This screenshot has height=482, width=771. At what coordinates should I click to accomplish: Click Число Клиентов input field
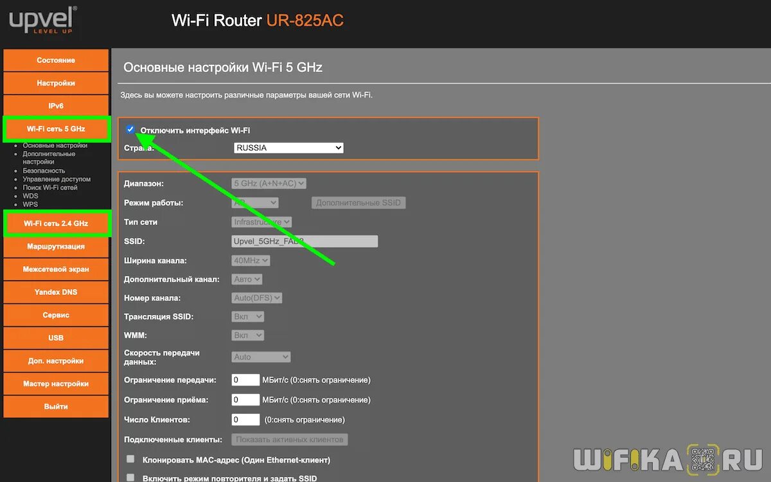[245, 420]
